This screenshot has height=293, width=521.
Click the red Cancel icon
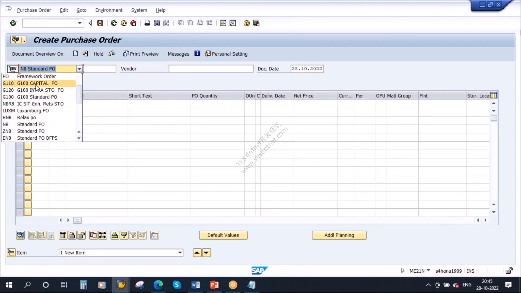pyautogui.click(x=133, y=23)
